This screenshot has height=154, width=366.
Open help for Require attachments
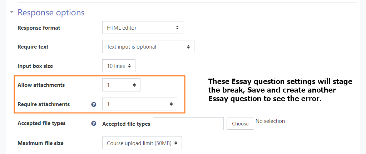click(x=94, y=104)
